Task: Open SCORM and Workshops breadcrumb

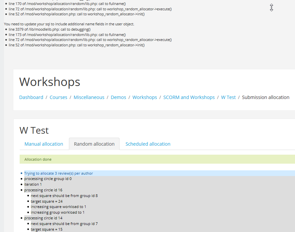Action: pos(189,97)
